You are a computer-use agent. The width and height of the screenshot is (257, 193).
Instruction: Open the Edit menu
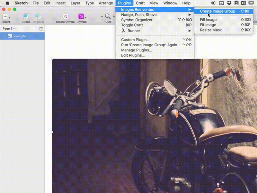[47, 3]
